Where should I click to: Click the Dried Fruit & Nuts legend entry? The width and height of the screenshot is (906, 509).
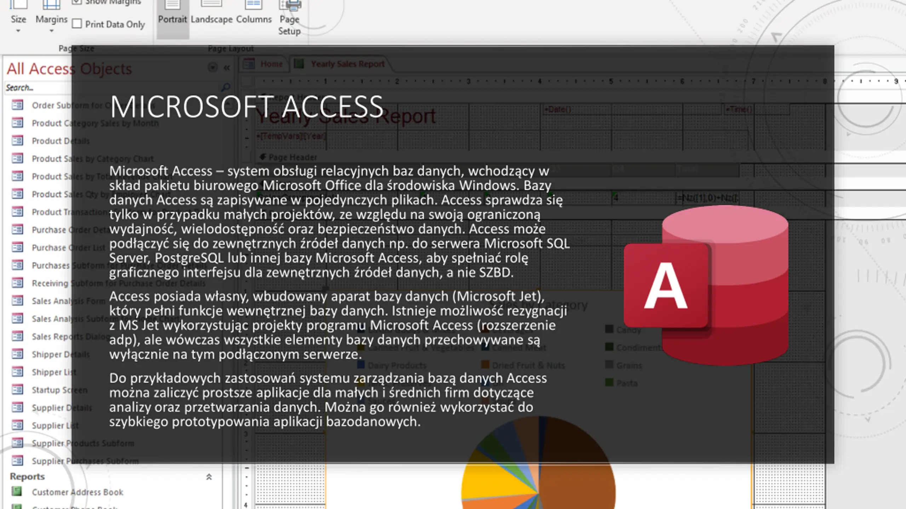(x=523, y=365)
